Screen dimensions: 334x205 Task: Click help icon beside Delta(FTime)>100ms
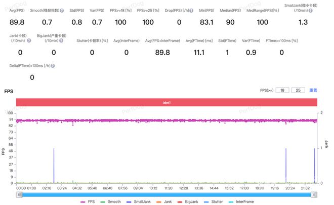tap(53, 66)
